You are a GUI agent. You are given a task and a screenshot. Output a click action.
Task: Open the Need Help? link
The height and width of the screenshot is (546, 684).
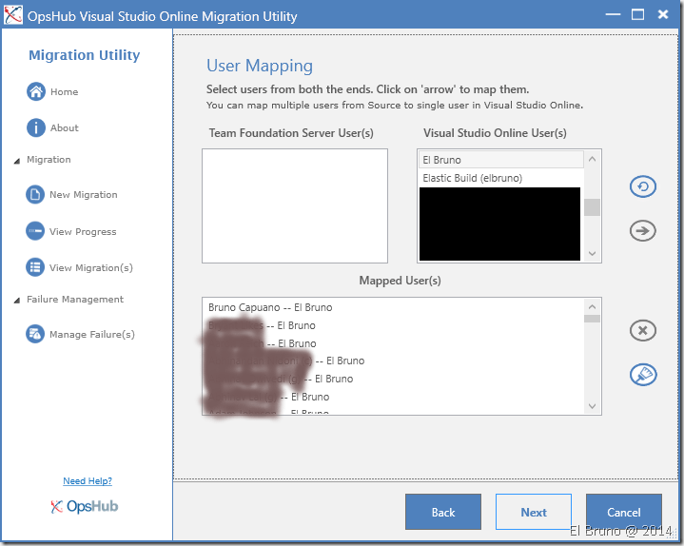point(88,481)
